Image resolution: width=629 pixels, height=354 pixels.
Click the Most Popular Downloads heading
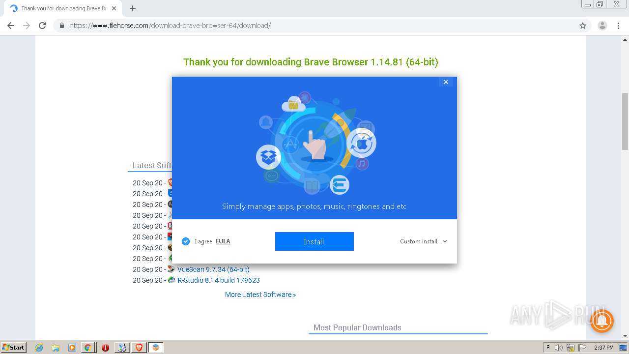[x=357, y=327]
